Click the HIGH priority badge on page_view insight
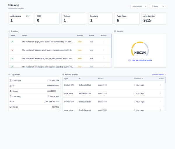The height and width of the screenshot is (149, 175). 80,42
